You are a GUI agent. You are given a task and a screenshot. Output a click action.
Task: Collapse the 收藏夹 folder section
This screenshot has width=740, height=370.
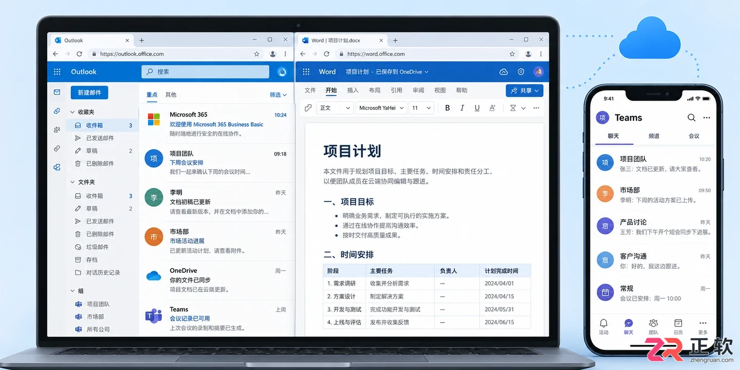[x=72, y=112]
